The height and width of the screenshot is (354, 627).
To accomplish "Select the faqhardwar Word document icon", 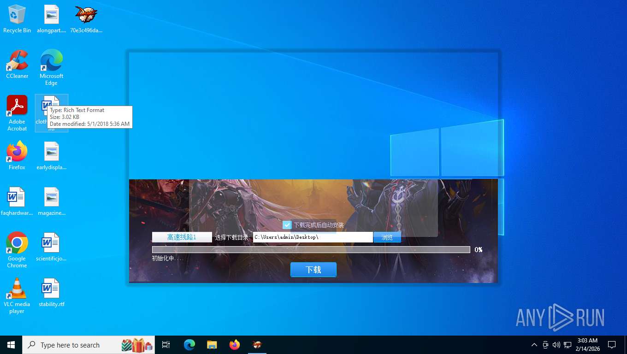I will coord(17,201).
